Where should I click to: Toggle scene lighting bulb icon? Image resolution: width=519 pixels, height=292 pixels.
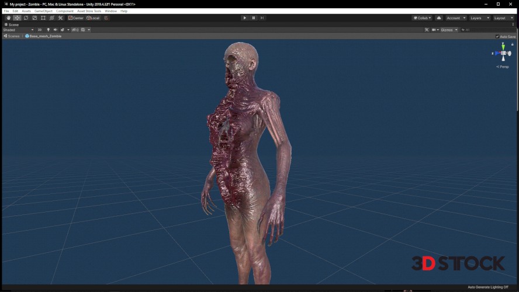click(x=49, y=30)
